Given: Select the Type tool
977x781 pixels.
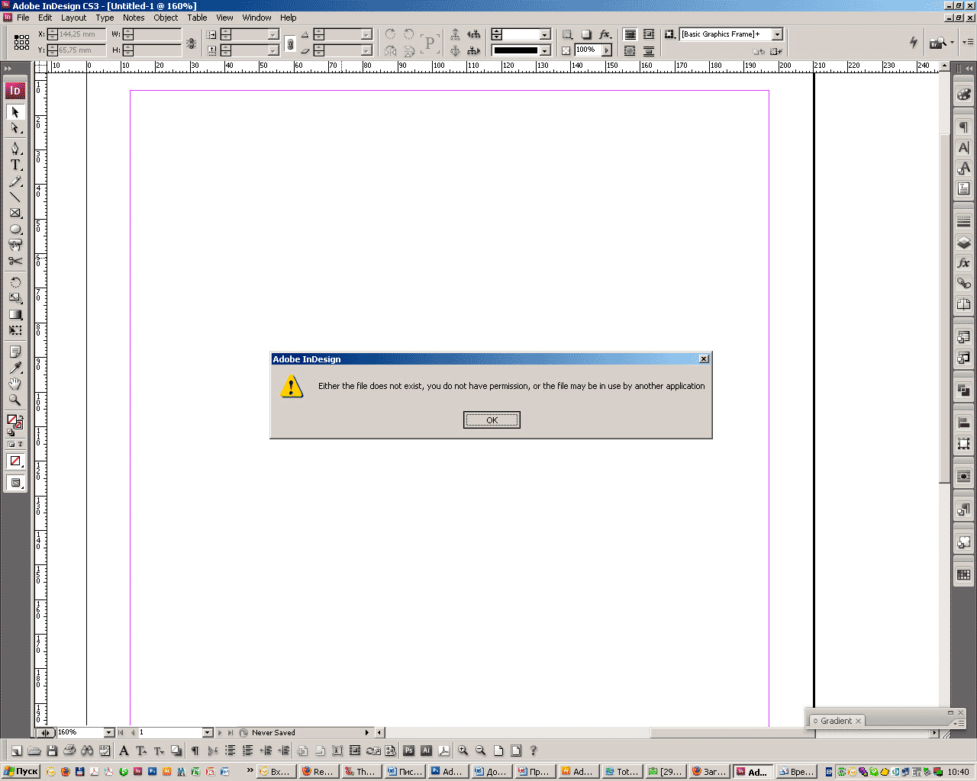Looking at the screenshot, I should 15,165.
